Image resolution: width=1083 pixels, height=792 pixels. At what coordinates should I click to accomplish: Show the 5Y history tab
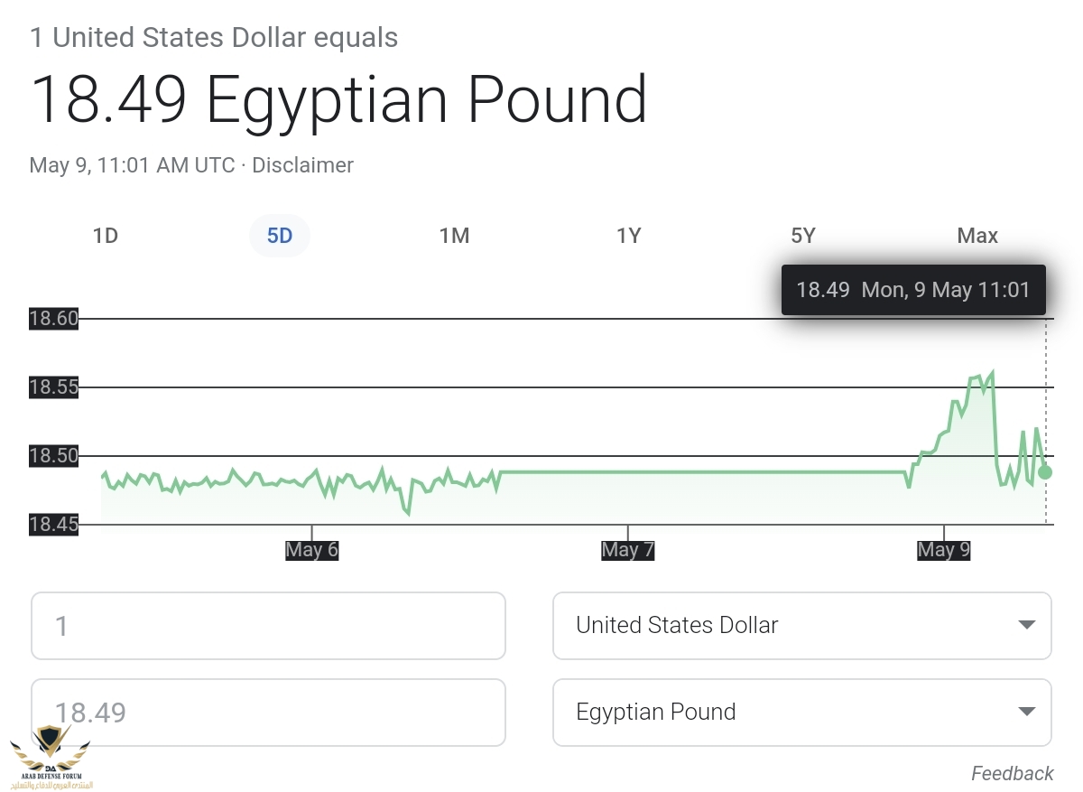pyautogui.click(x=802, y=236)
